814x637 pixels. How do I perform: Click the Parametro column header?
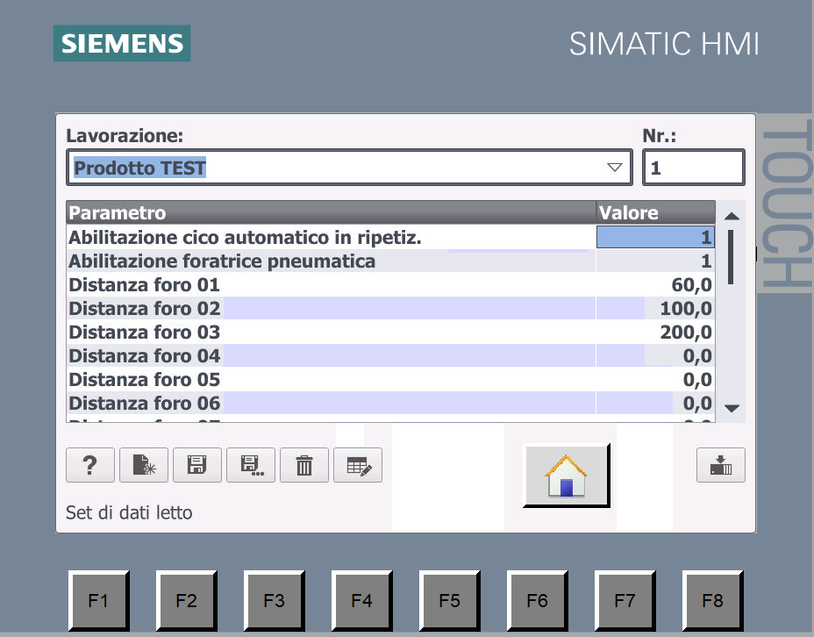(x=332, y=212)
